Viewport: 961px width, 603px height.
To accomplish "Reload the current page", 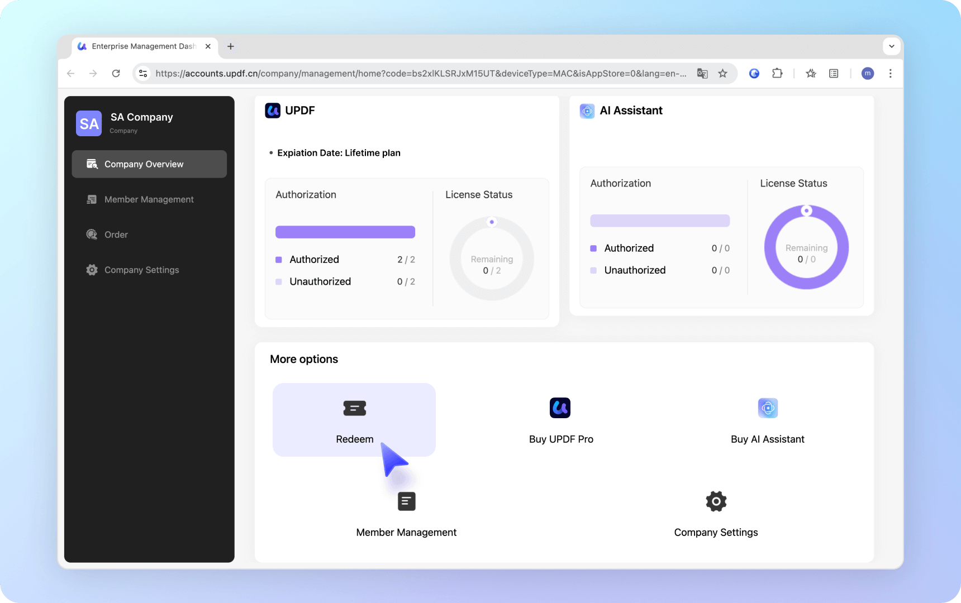I will click(116, 73).
